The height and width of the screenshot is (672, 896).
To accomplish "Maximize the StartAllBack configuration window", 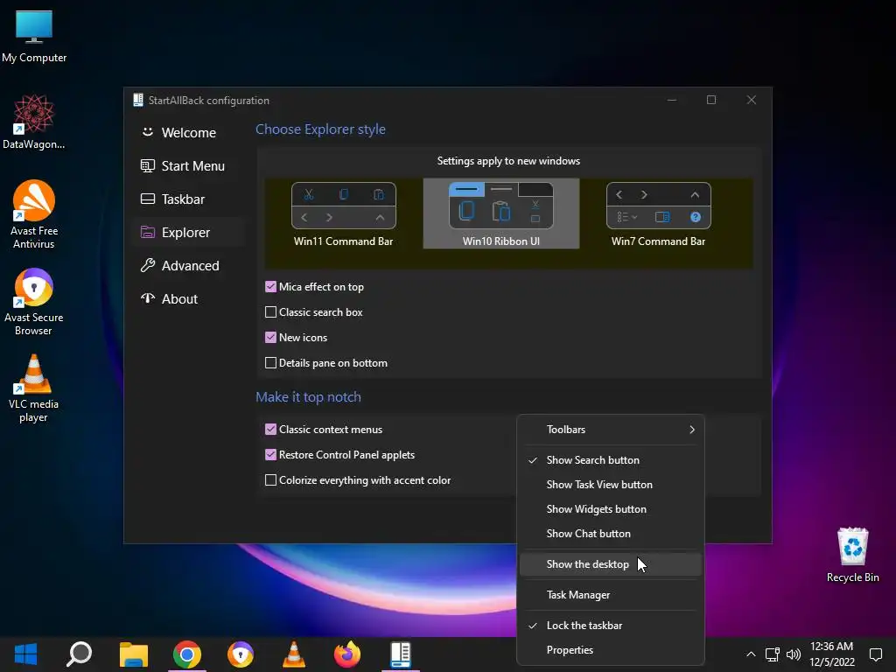I will coord(711,100).
